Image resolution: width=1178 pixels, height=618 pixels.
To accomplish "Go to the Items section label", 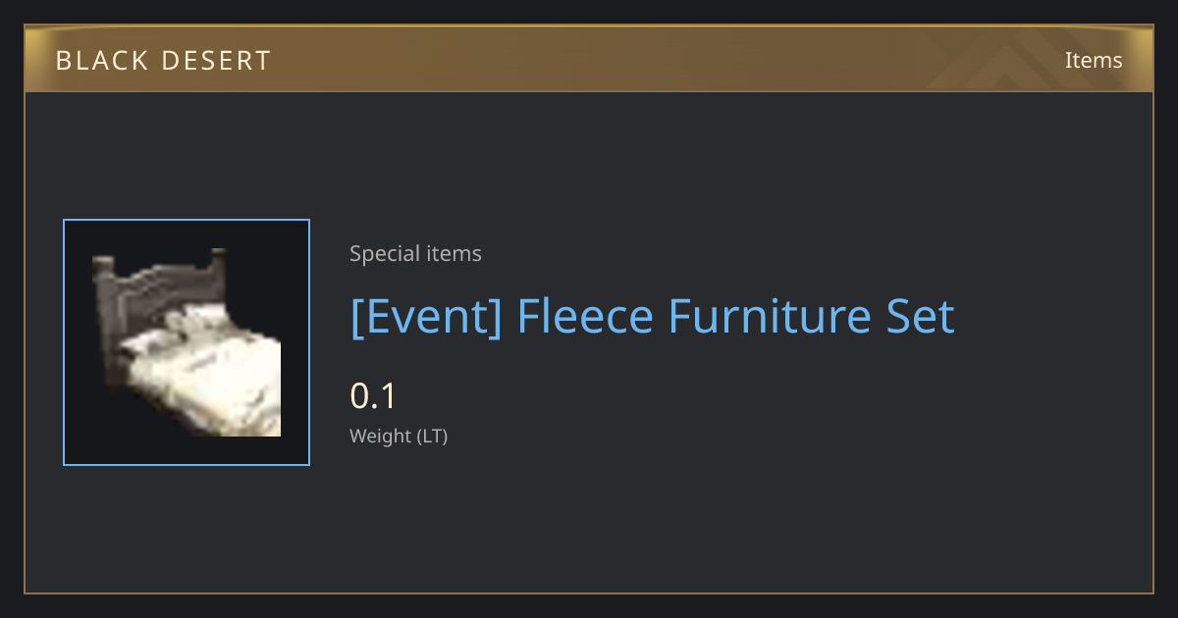I will click(x=1094, y=60).
